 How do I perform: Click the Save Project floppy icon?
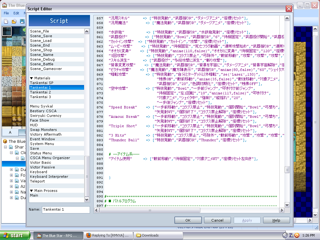click(22, 21)
